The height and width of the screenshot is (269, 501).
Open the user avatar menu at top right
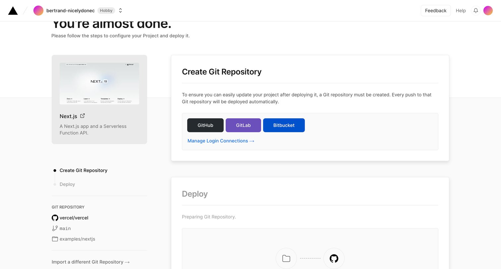pyautogui.click(x=488, y=11)
